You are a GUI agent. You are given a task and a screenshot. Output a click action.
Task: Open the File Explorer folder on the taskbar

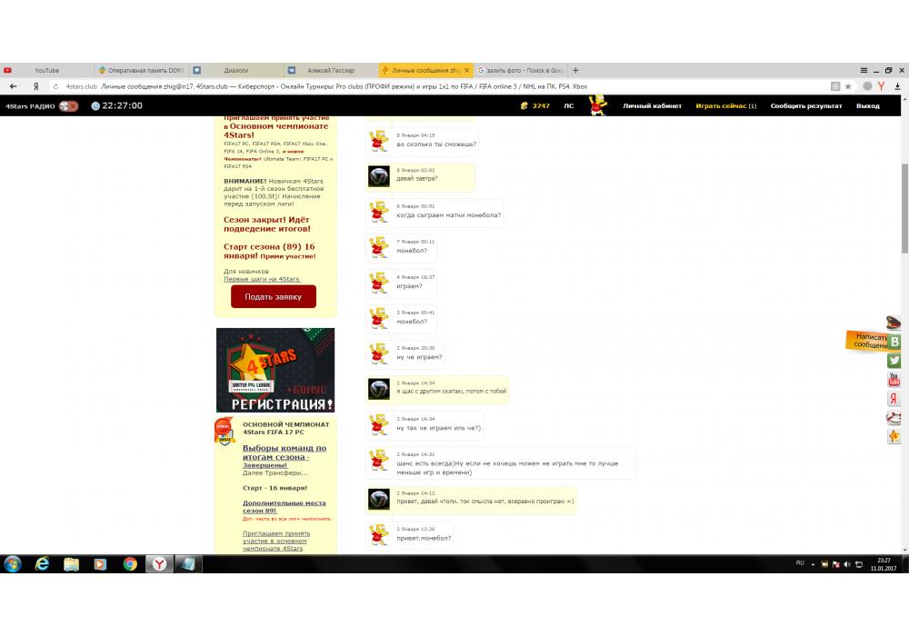click(71, 563)
